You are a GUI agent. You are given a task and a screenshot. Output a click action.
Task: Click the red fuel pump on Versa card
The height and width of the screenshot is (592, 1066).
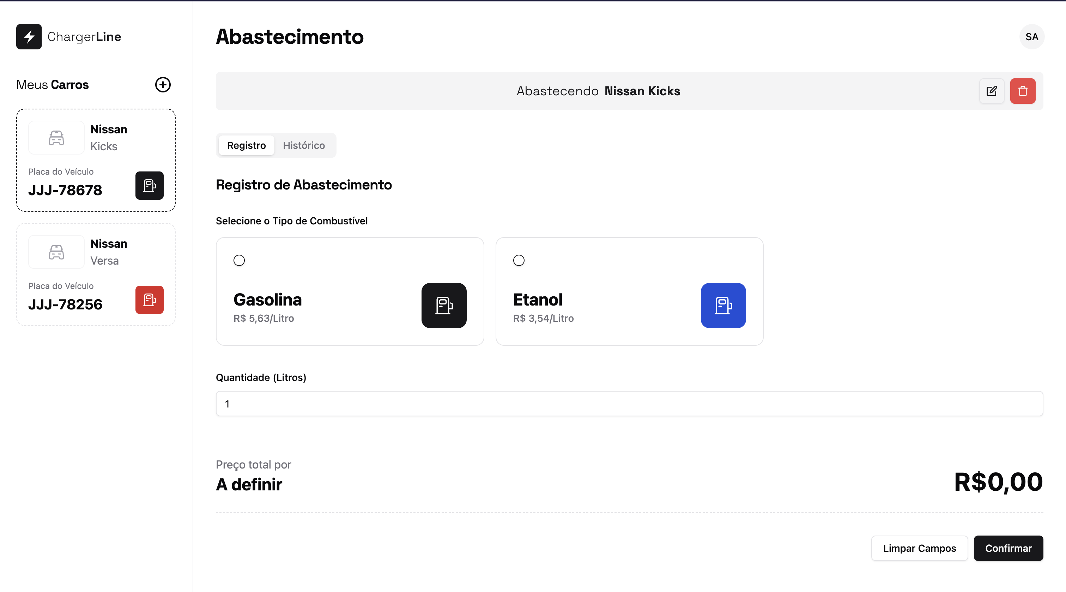(x=150, y=300)
